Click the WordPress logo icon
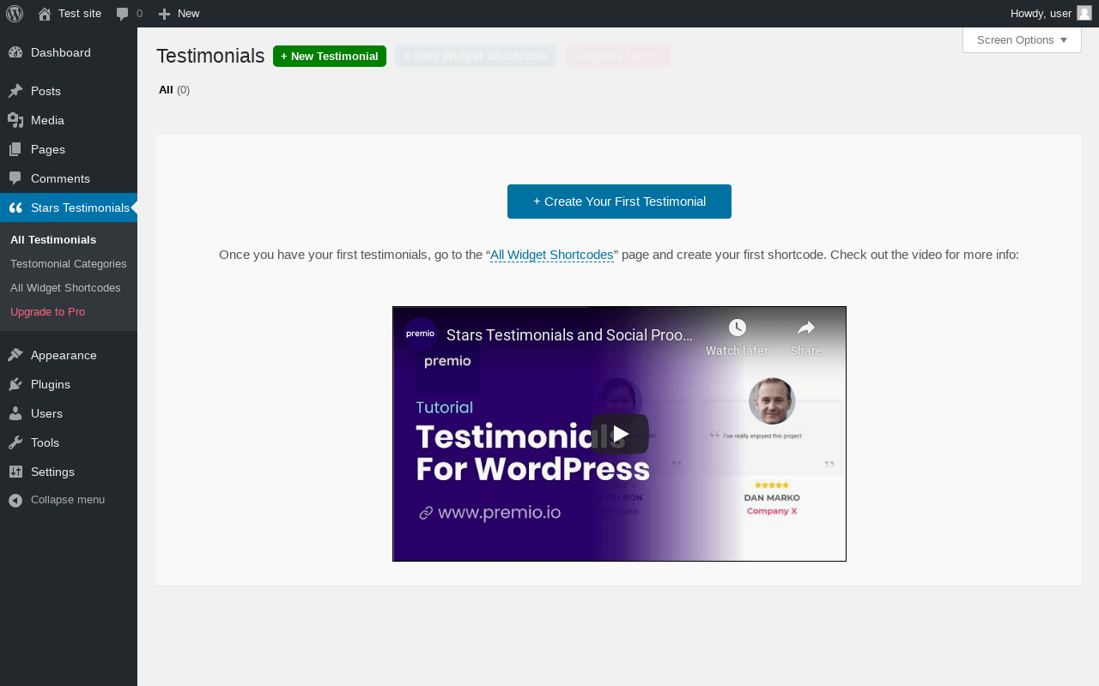1099x686 pixels. pos(15,14)
